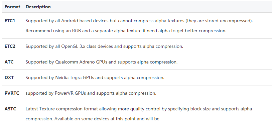Click the 'Recommend using an RGB' text line
This screenshot has width=274, height=126.
[126, 31]
